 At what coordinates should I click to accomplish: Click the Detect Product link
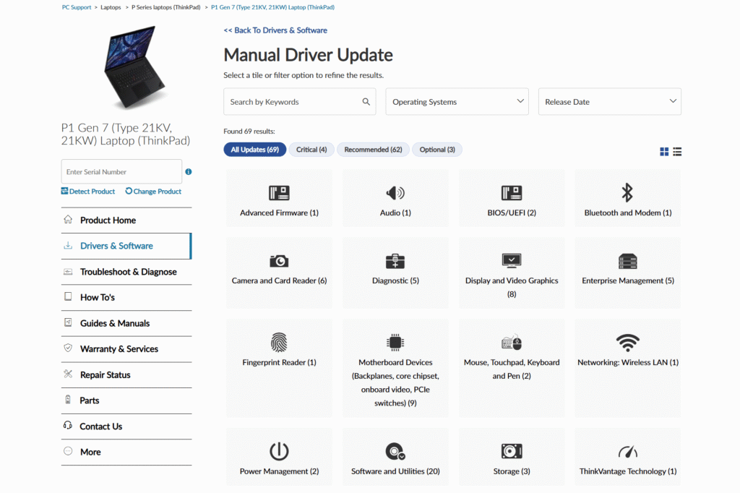(88, 192)
